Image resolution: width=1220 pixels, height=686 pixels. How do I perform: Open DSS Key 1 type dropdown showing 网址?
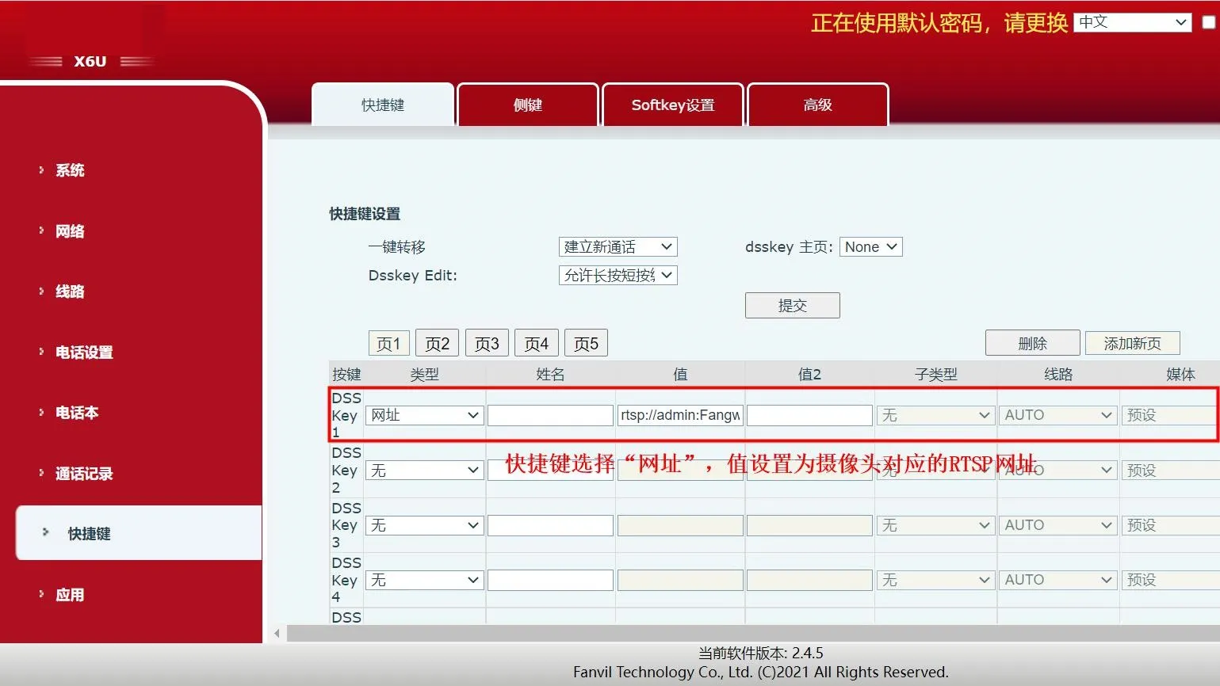click(x=424, y=414)
